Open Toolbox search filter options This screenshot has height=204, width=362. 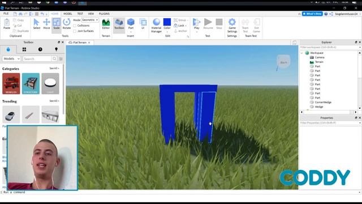[61, 59]
